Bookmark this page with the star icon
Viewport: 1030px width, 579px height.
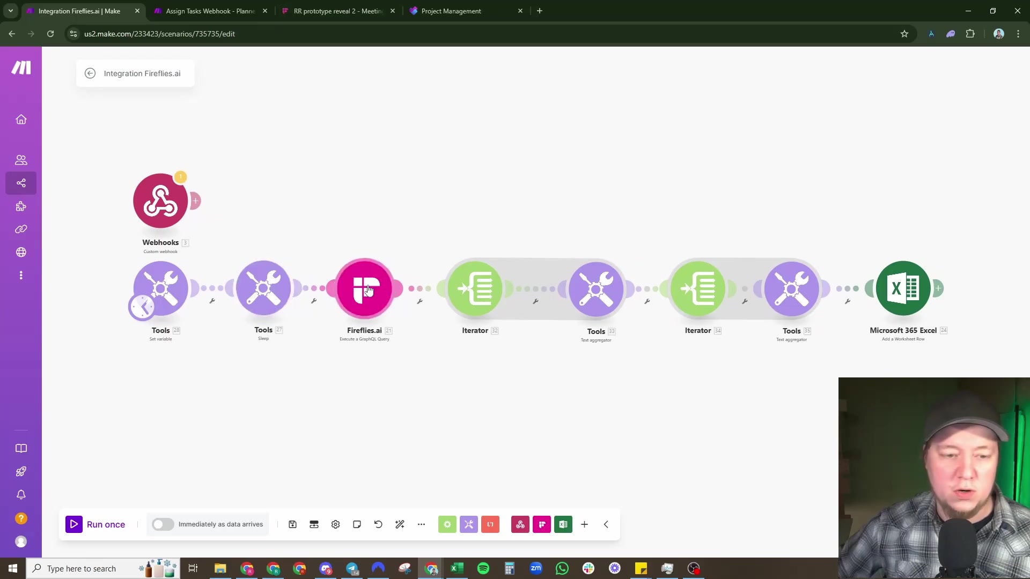coord(904,34)
